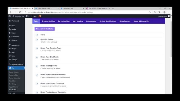Viewport: 180px width, 101px height.
Task: Open Theme Customizer submenu link
Action: [15, 78]
